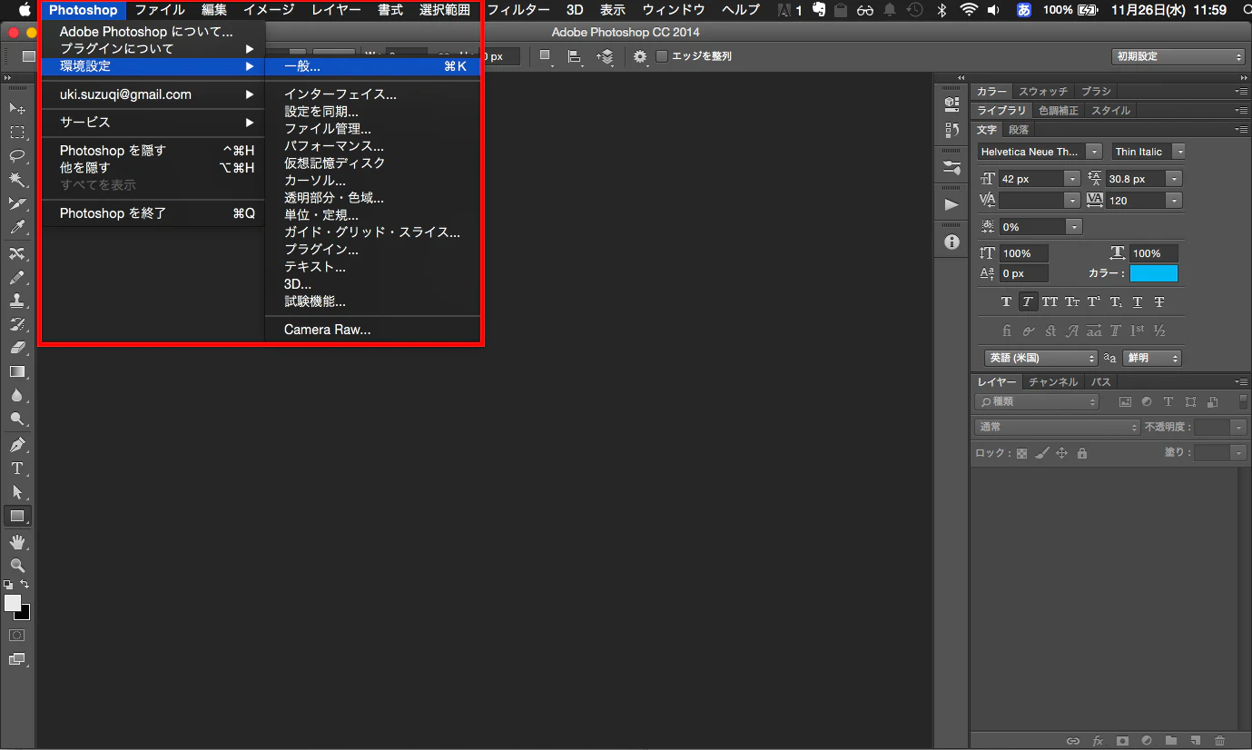Choose 一般... in preferences submenu

[x=372, y=66]
